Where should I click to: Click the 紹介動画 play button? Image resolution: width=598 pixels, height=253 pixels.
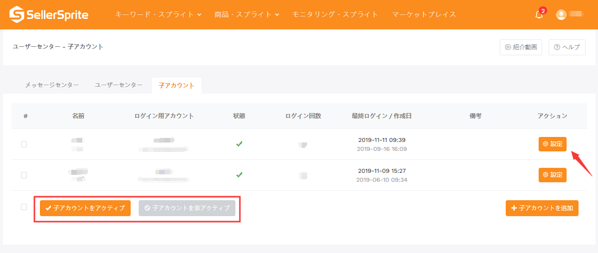coord(521,47)
